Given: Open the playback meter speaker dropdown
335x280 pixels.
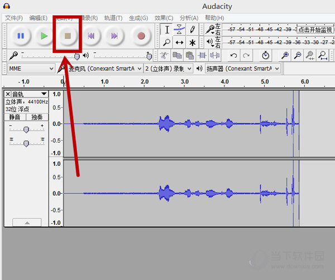Looking at the screenshot, I should 210,42.
